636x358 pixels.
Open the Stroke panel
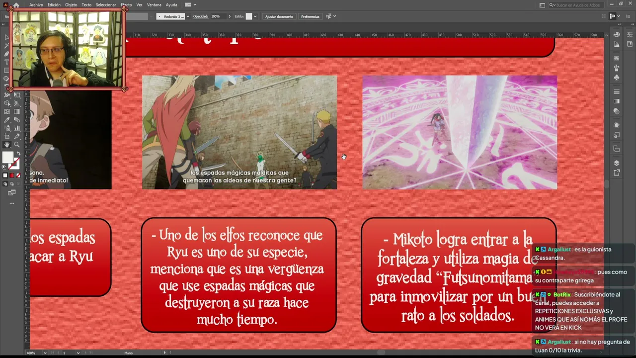pyautogui.click(x=617, y=92)
